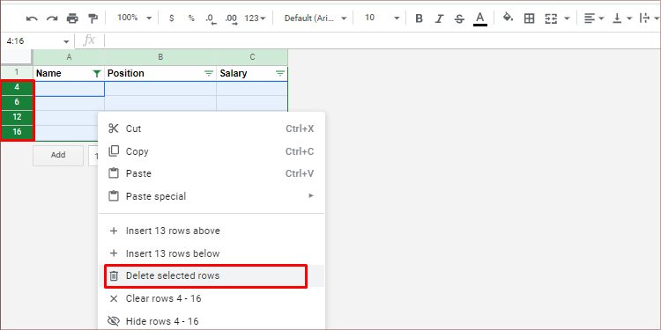Screen dimensions: 661x330
Task: Click cell A4 in the Name column
Action: 69,89
